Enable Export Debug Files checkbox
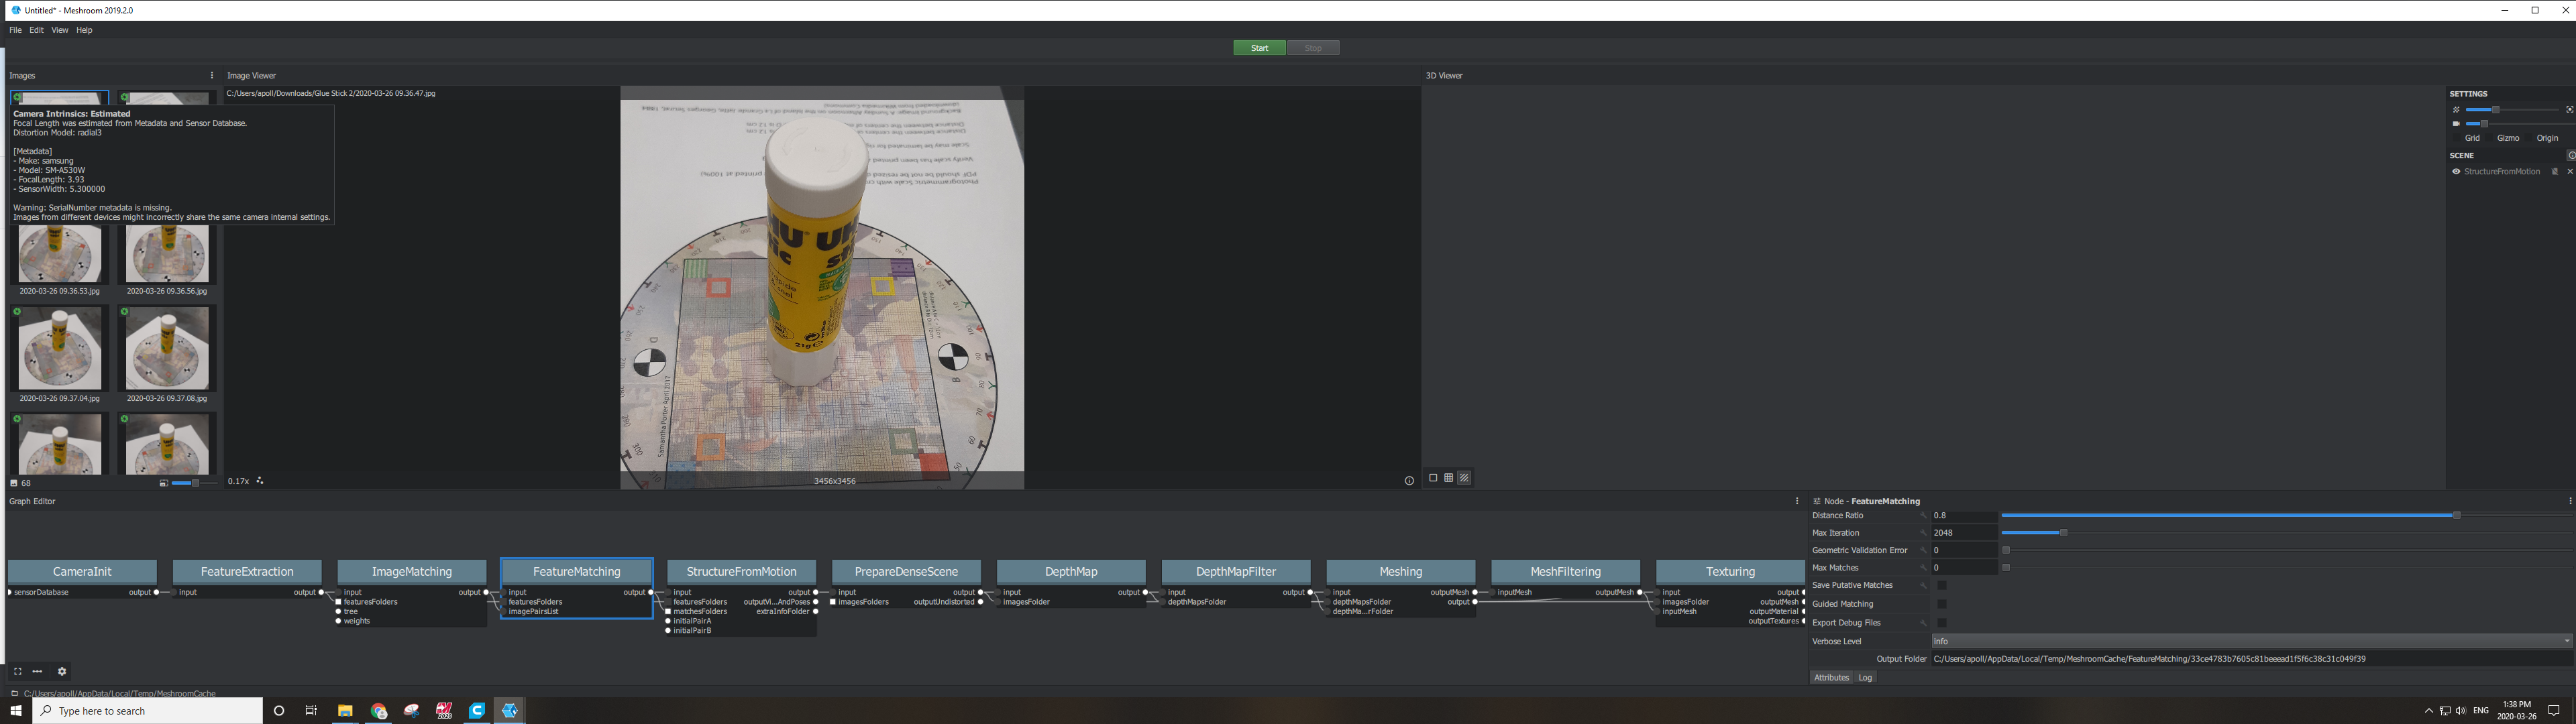Viewport: 2576px width, 724px height. pos(1942,623)
